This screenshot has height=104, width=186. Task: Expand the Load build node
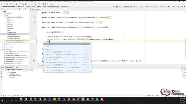click(7, 73)
